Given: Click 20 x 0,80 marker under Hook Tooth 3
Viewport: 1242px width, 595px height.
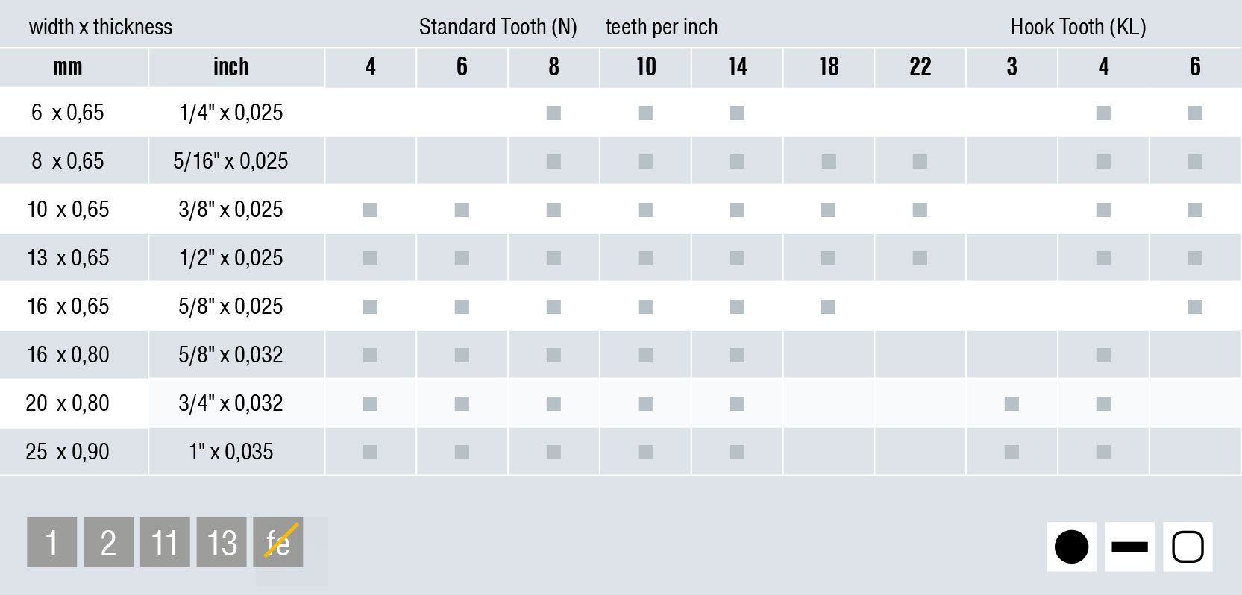Looking at the screenshot, I should (x=1012, y=403).
